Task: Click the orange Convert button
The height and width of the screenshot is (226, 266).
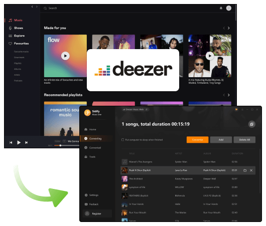Action: (197, 140)
